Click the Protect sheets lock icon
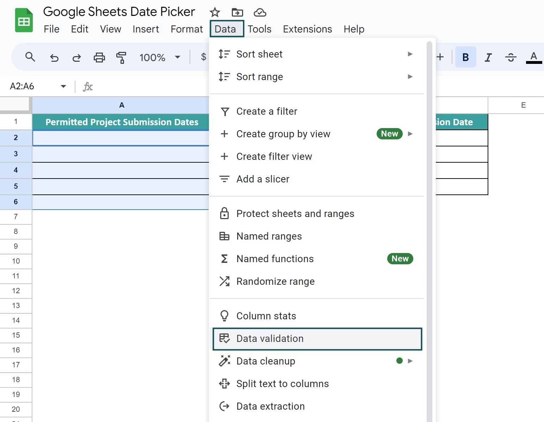 coord(224,213)
